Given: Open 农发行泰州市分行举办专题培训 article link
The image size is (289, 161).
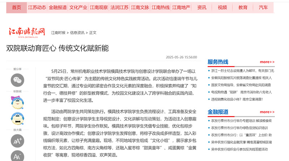Looking at the screenshot, I should pos(241,121).
